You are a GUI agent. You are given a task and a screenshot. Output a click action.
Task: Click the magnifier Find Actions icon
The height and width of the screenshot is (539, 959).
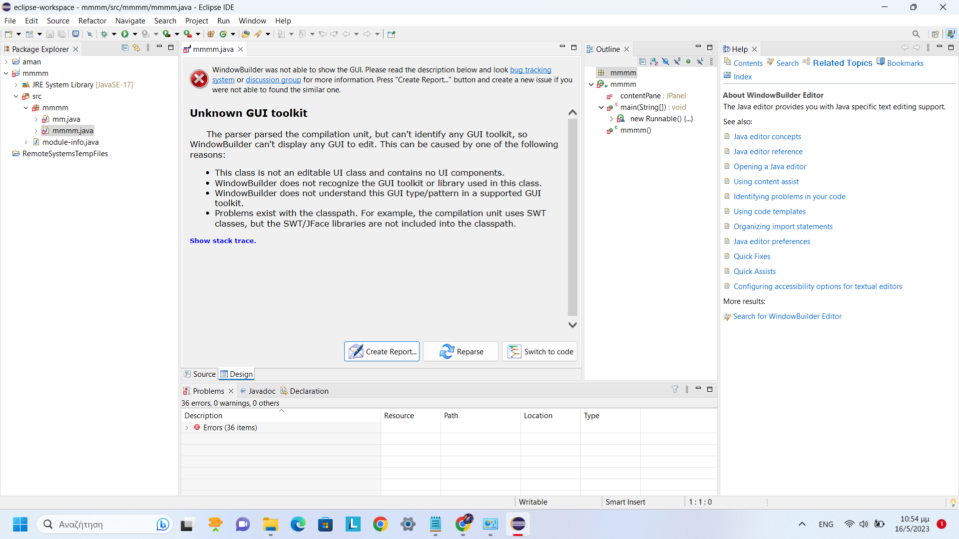pyautogui.click(x=916, y=34)
